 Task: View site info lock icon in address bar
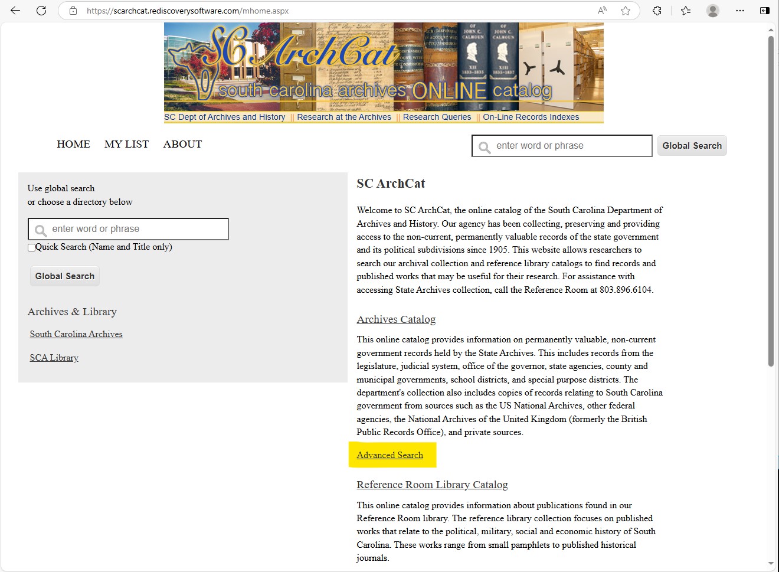tap(73, 11)
